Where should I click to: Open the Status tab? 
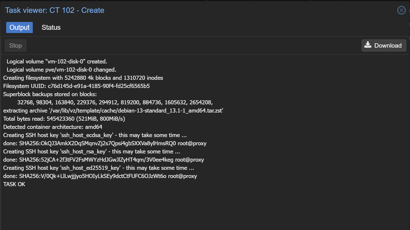pos(51,27)
